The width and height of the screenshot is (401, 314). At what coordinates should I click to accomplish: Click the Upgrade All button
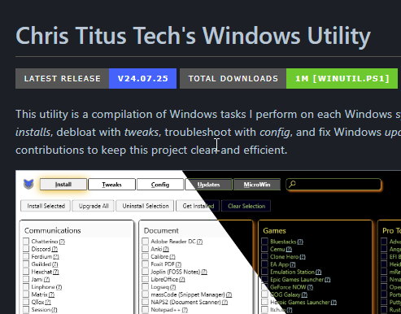(94, 206)
